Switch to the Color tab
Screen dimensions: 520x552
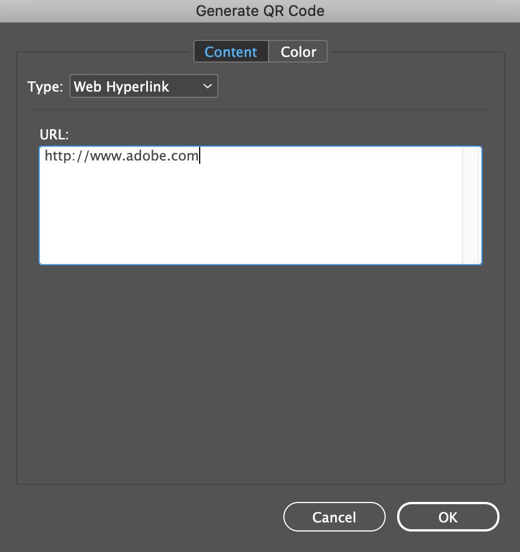tap(298, 52)
